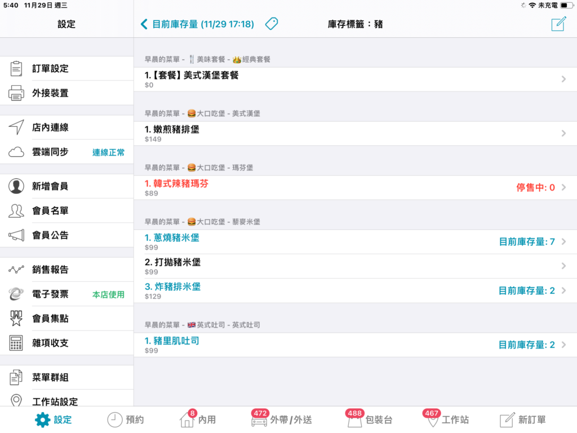Tap the 包裝台 bag icon with badge 488
The image size is (577, 433).
click(354, 421)
